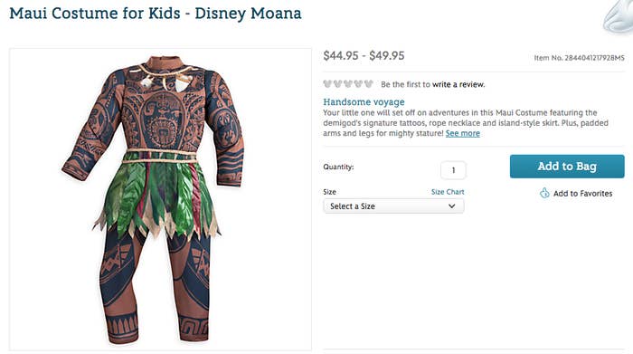The height and width of the screenshot is (354, 633).
Task: Click the item number text
Action: click(580, 58)
